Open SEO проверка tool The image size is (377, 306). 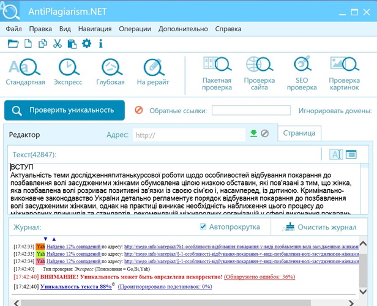[x=302, y=73]
